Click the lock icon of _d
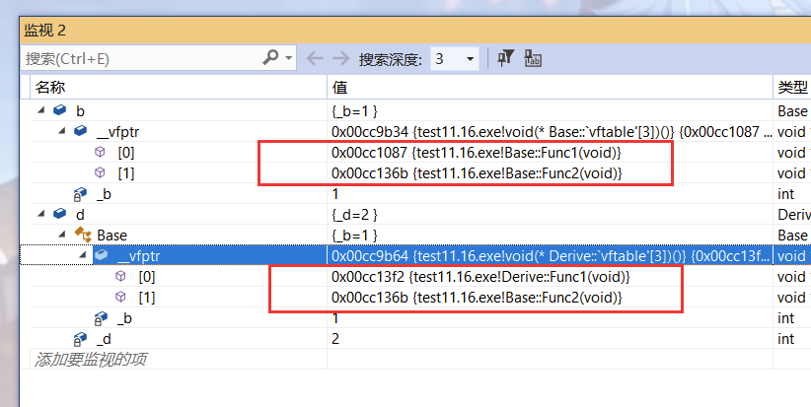 80,339
